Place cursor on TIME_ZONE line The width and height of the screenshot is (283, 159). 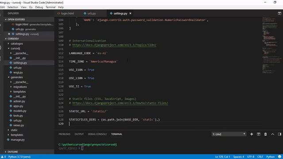pyautogui.click(x=93, y=62)
